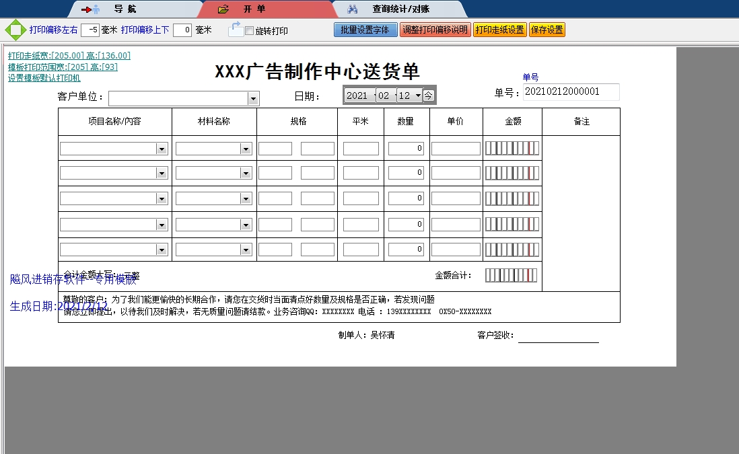The width and height of the screenshot is (739, 454).
Task: Click the 打印偏移左右 value field
Action: 90,30
